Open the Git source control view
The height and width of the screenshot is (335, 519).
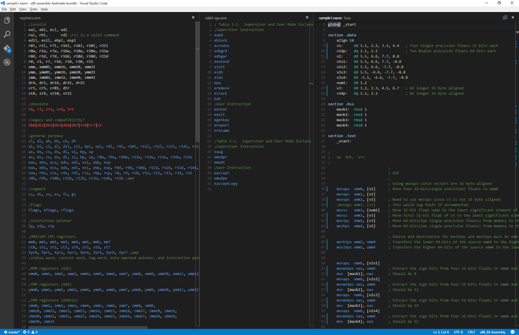[7, 49]
